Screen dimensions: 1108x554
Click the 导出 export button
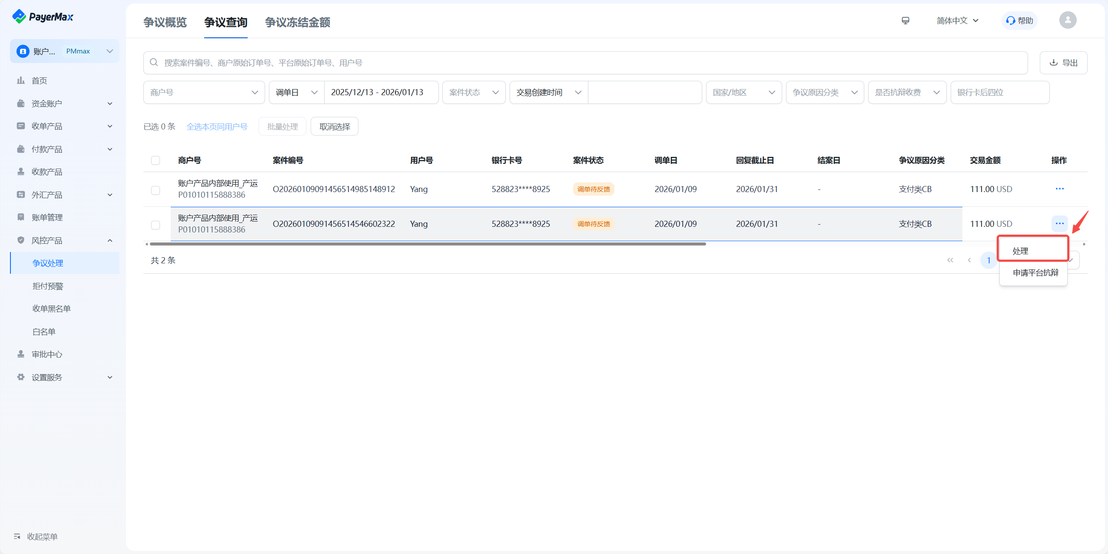pos(1064,63)
